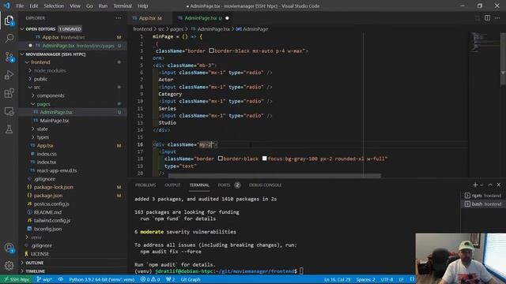Viewport: 506px width, 284px height.
Task: Open the Testing flask view
Action: point(9,129)
